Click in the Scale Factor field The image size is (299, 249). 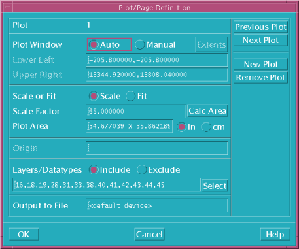[x=136, y=111]
